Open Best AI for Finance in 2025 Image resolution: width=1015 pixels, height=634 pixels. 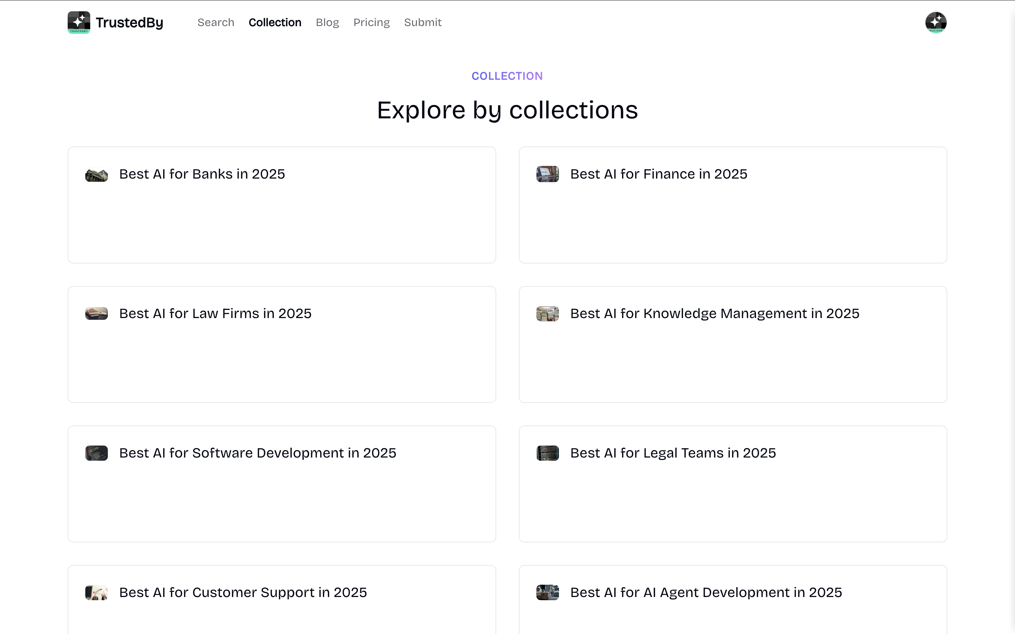click(658, 174)
